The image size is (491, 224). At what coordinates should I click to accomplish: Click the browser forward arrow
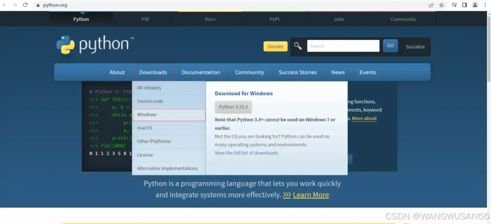[x=15, y=5]
